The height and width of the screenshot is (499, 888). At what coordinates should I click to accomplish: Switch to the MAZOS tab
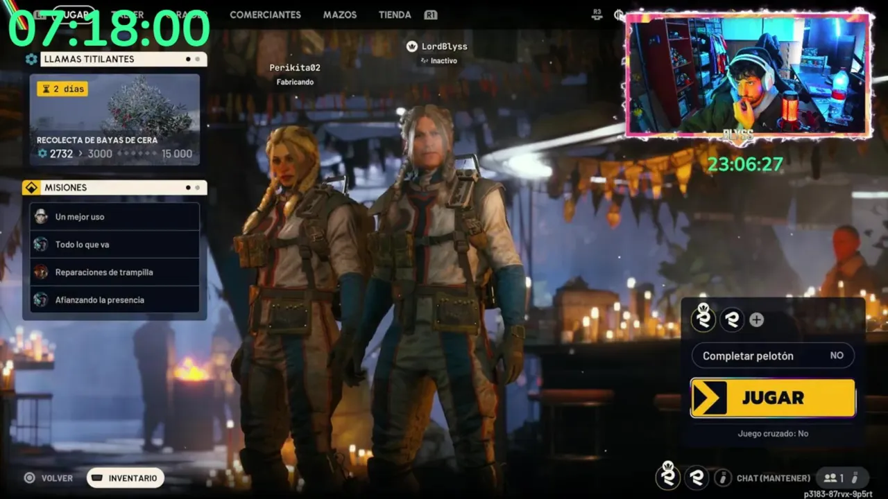pos(340,15)
